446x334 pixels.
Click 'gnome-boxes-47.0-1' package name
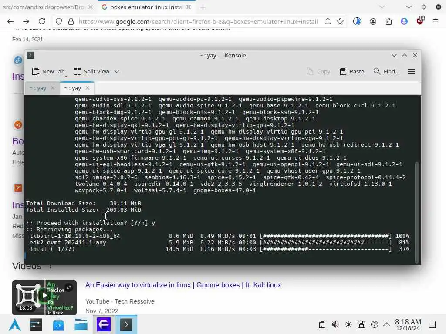click(224, 190)
